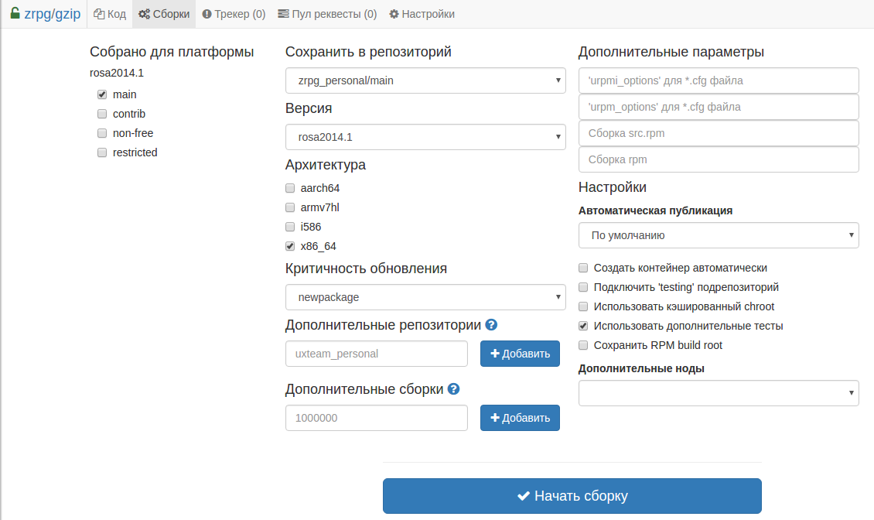Click help icon next to Дополнительные сборки
The image size is (874, 520).
coord(454,389)
